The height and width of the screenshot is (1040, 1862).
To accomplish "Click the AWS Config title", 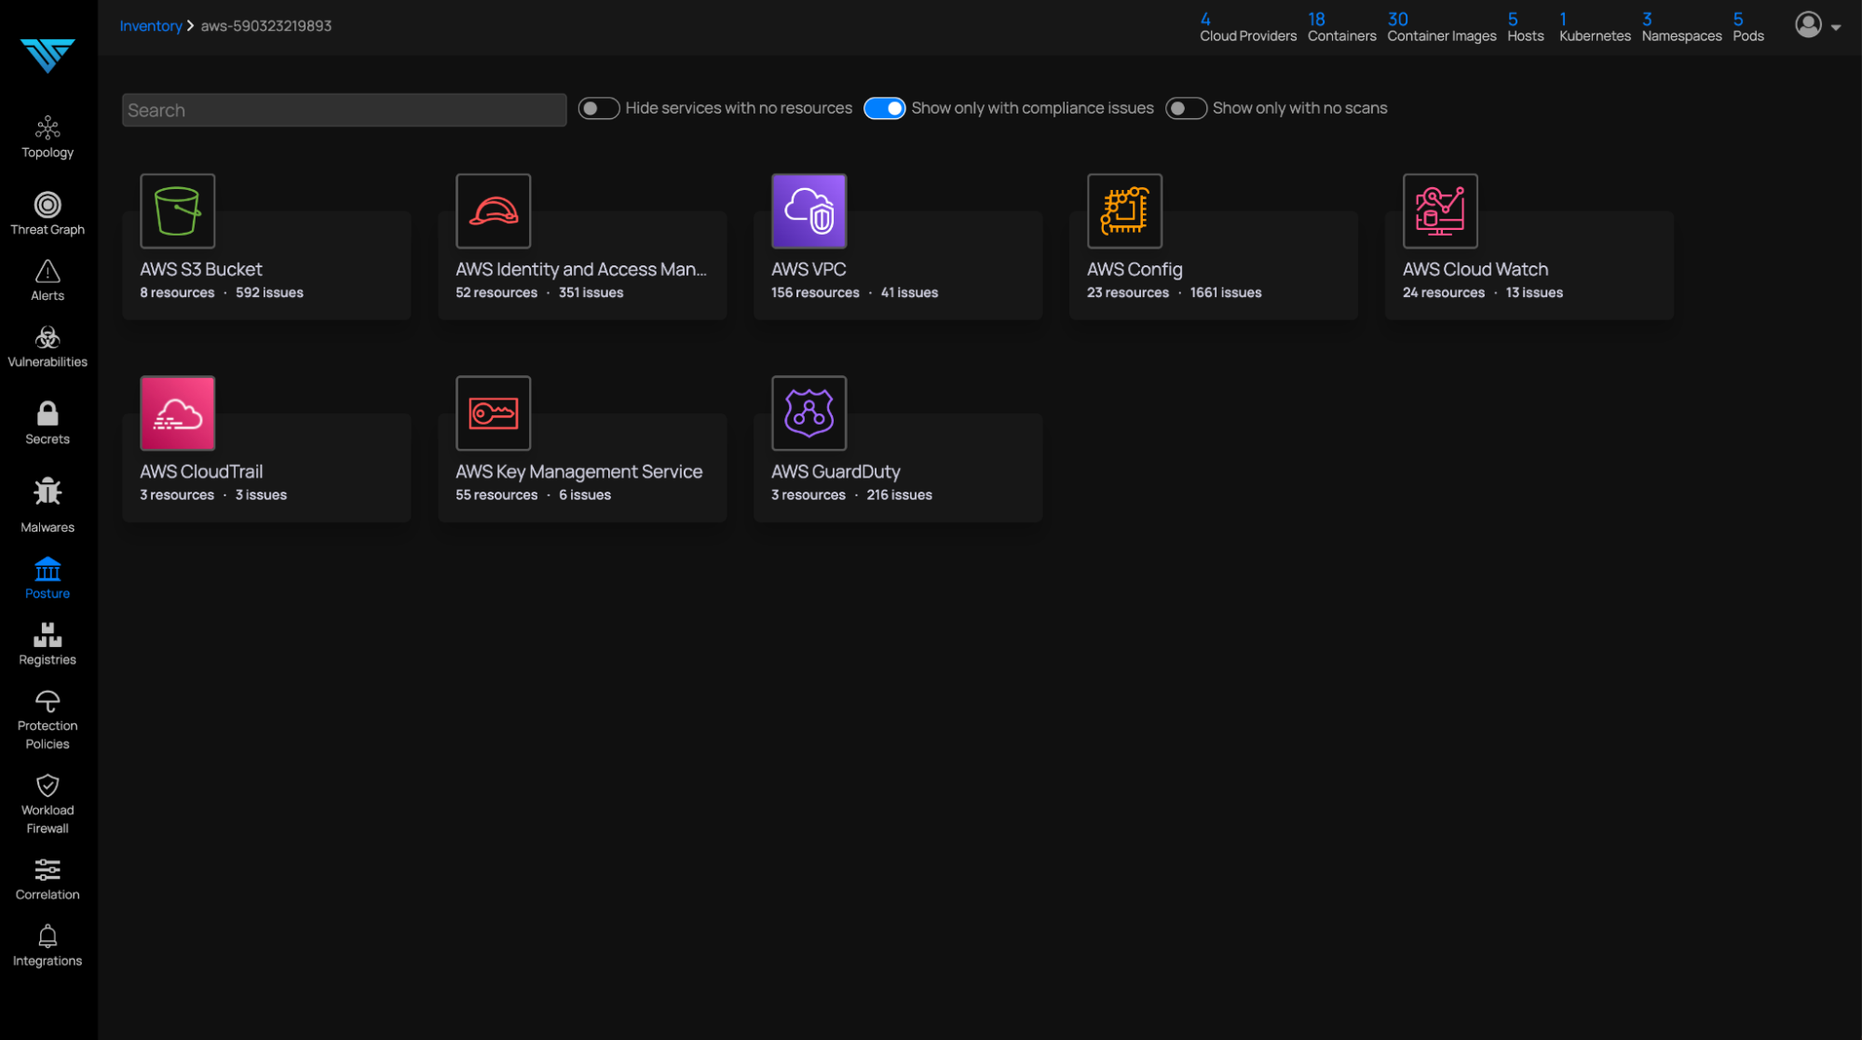I will 1135,269.
